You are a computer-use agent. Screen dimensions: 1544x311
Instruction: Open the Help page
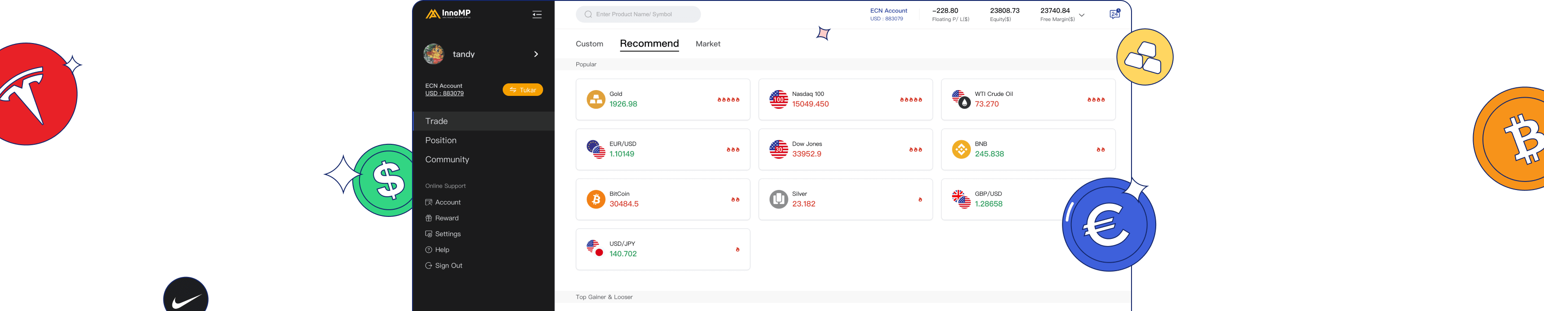click(x=442, y=250)
